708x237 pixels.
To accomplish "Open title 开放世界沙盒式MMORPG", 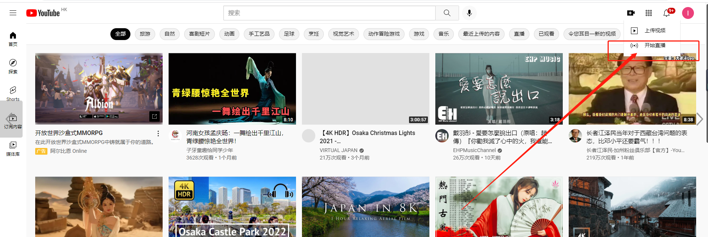I will tap(69, 133).
